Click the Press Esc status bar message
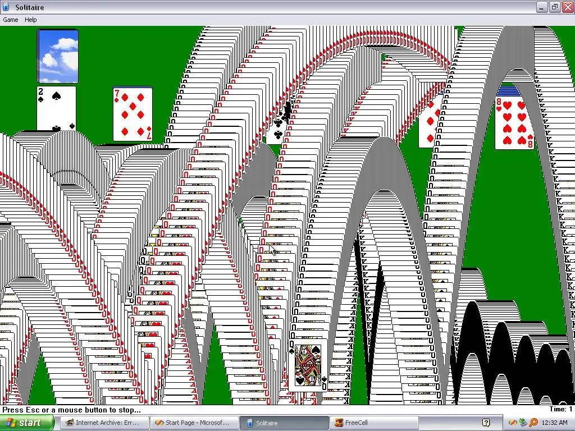 coord(71,410)
